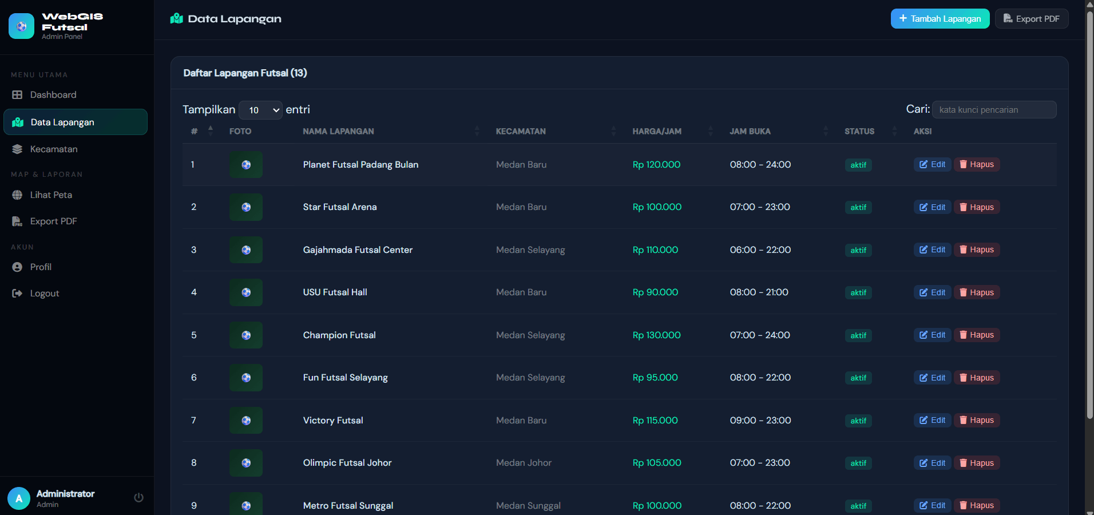The height and width of the screenshot is (515, 1094).
Task: Sort table by the # column
Action: [201, 131]
